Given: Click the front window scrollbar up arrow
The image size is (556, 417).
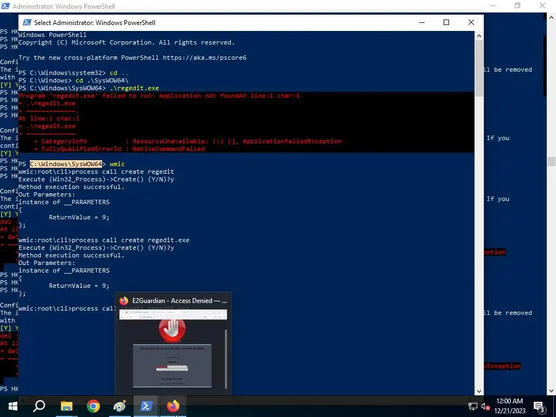Looking at the screenshot, I should click(x=479, y=35).
